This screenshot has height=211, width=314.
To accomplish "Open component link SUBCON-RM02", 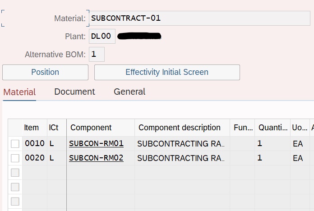I will click(x=96, y=158).
